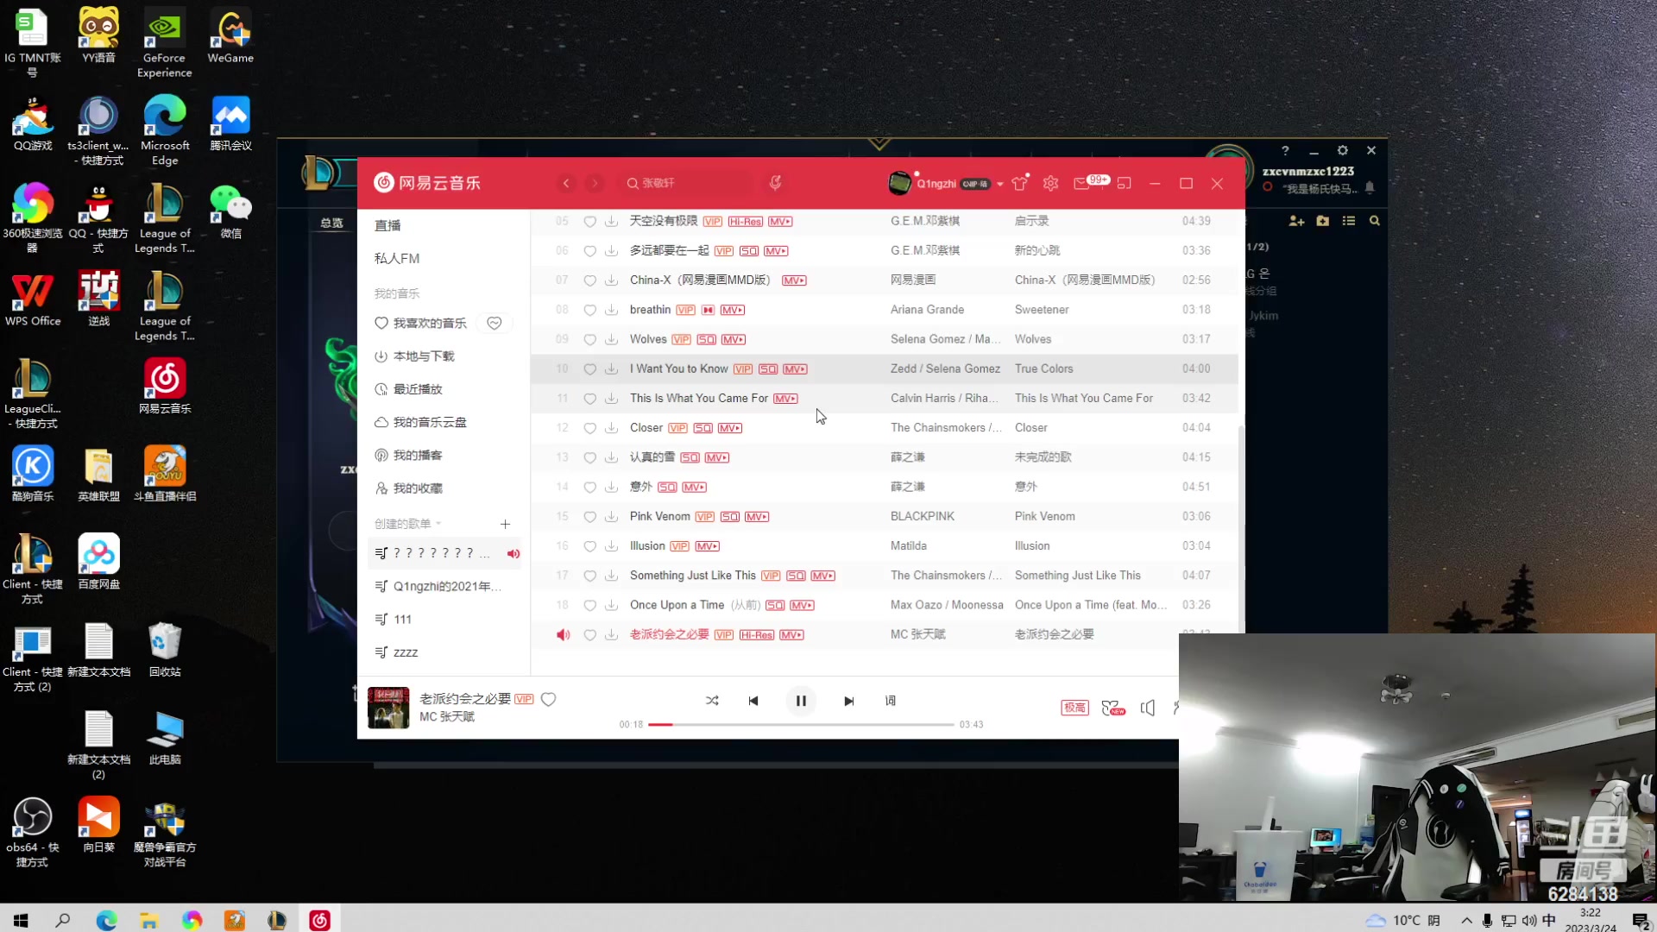Click album link True Colors
Image resolution: width=1657 pixels, height=932 pixels.
[x=1043, y=368]
